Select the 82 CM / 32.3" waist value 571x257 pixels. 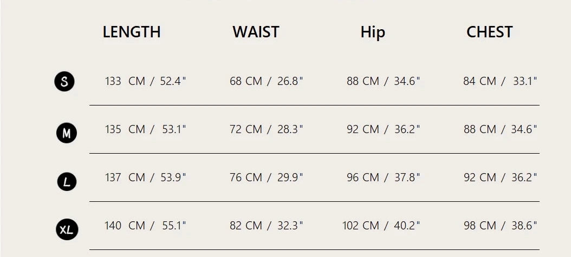pyautogui.click(x=266, y=226)
